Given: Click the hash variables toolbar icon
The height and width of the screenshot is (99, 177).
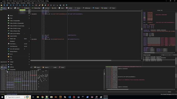Looking at the screenshot, I should coord(54,5).
